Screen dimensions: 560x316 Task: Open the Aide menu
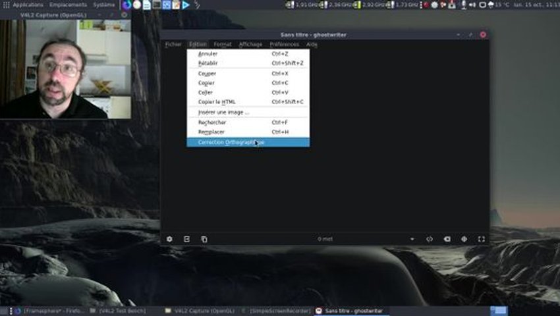(x=312, y=44)
